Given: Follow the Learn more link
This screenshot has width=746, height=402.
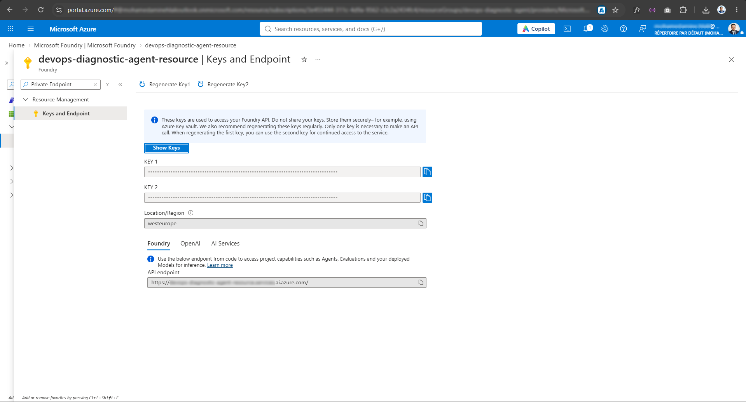Looking at the screenshot, I should [x=220, y=265].
